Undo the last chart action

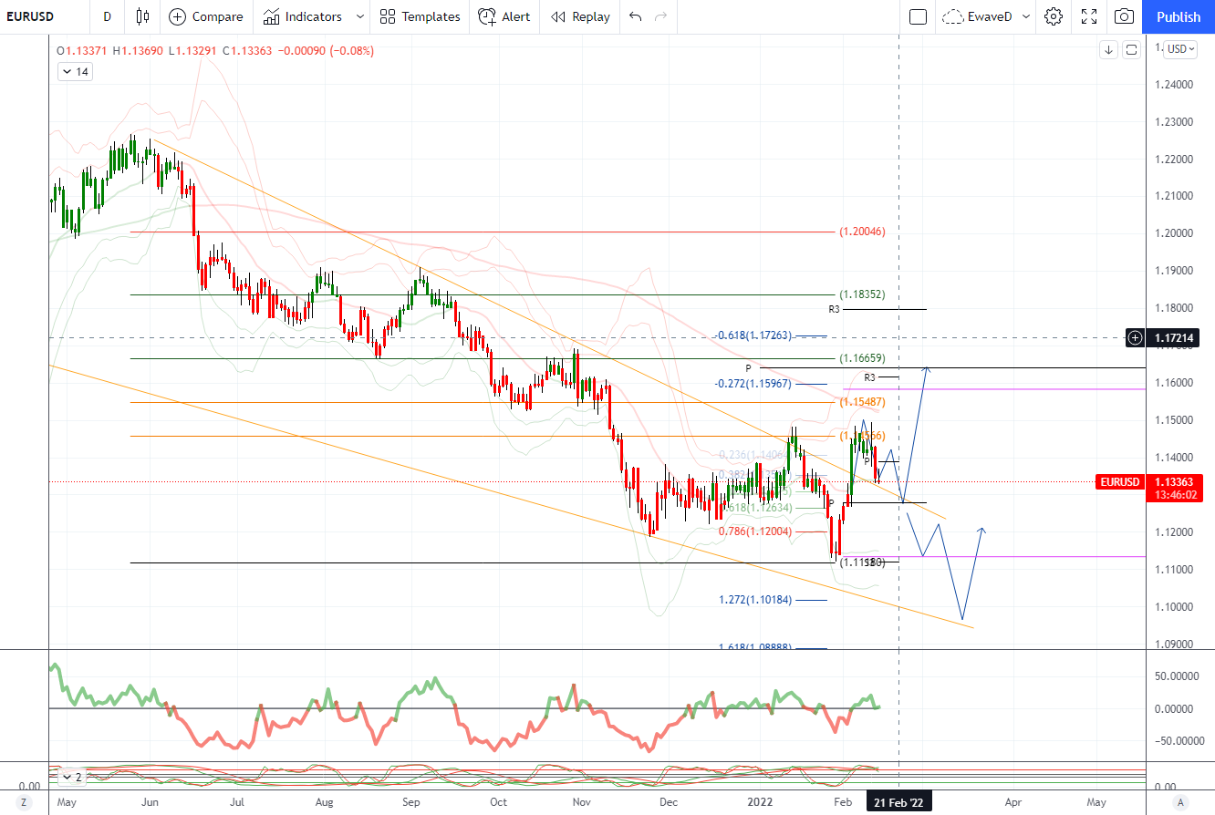pos(636,16)
